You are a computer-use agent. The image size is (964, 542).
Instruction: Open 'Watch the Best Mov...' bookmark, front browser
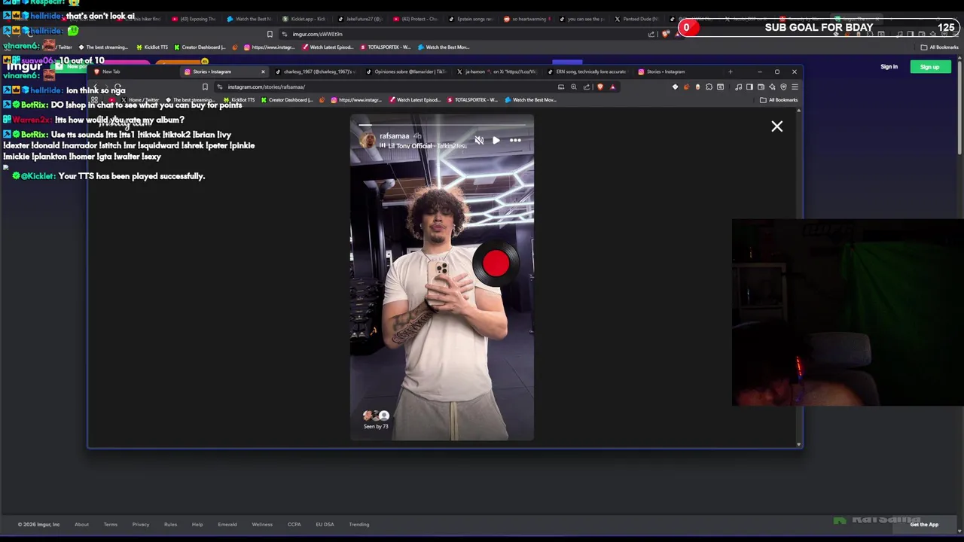tap(531, 99)
